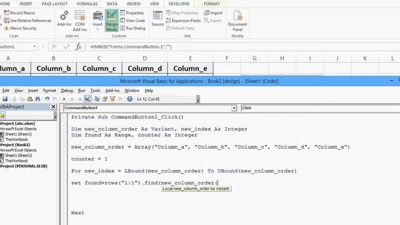Viewport: 400px width, 225px height.
Task: Switch to the Page Layout tab
Action: click(x=54, y=4)
